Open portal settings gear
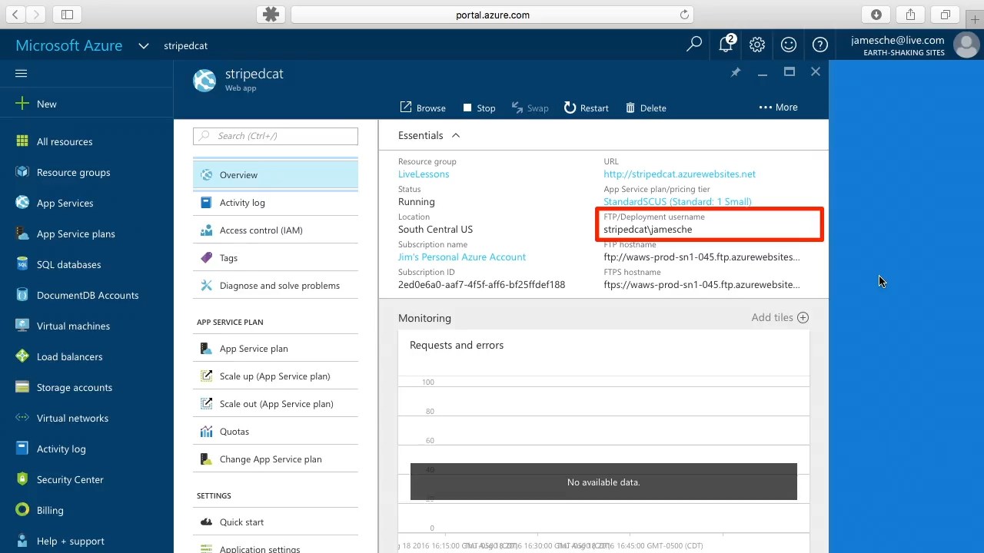This screenshot has width=984, height=553. 757,45
